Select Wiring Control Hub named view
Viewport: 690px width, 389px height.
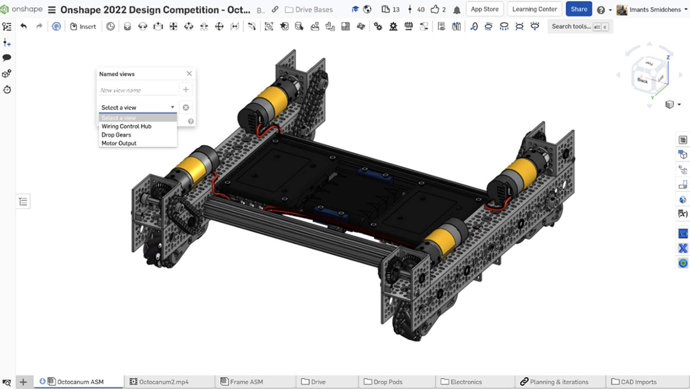(x=126, y=126)
